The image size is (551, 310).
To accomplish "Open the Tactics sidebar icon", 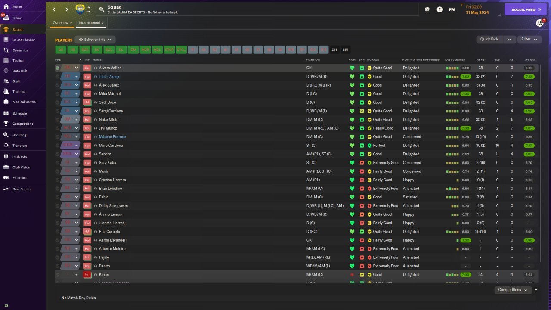I will click(6, 60).
